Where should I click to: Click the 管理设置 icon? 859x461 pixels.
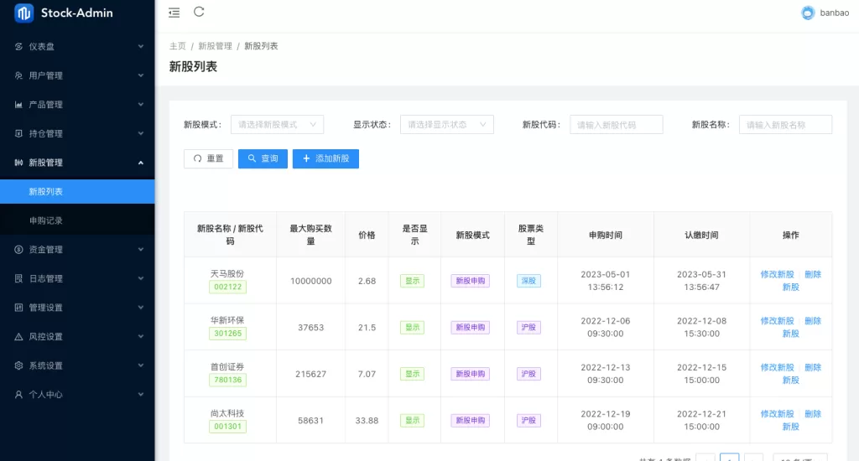pyautogui.click(x=18, y=308)
